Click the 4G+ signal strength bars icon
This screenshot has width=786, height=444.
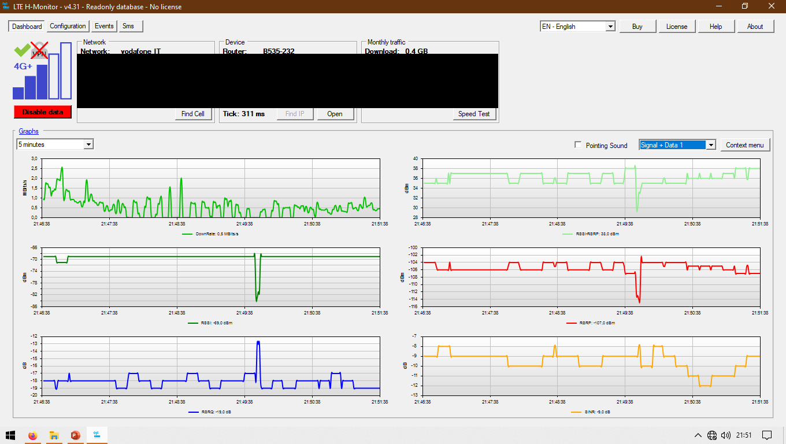42,72
